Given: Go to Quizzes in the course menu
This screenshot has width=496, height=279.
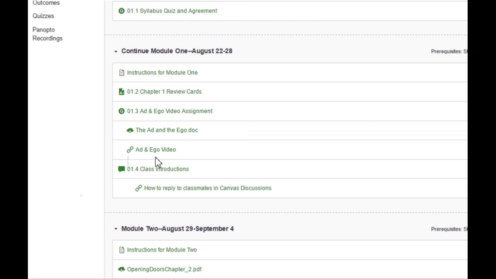Looking at the screenshot, I should [43, 16].
